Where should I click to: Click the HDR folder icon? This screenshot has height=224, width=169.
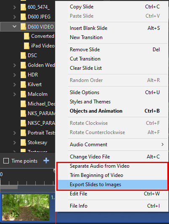[23, 75]
